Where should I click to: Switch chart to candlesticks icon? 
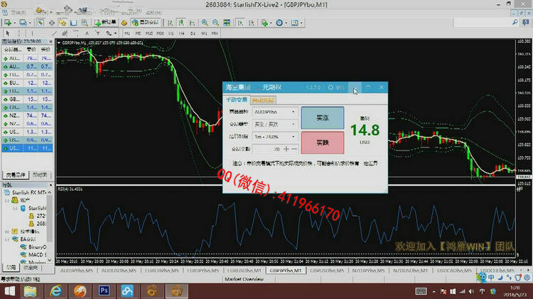[181, 23]
